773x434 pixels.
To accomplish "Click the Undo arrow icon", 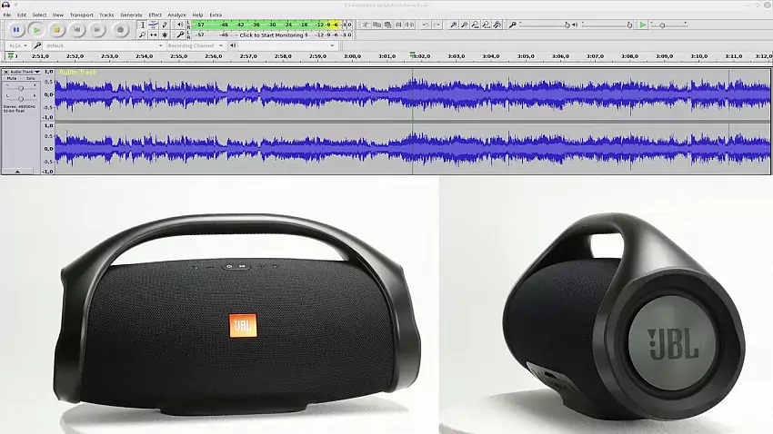I will click(425, 25).
